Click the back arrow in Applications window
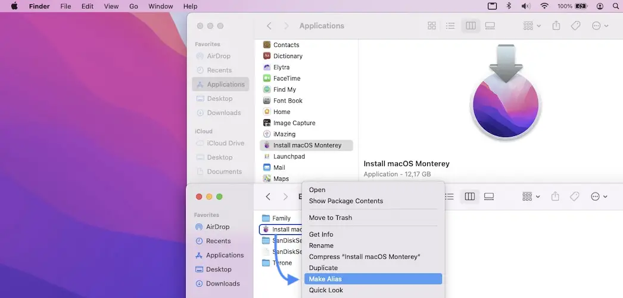623x298 pixels. tap(269, 26)
